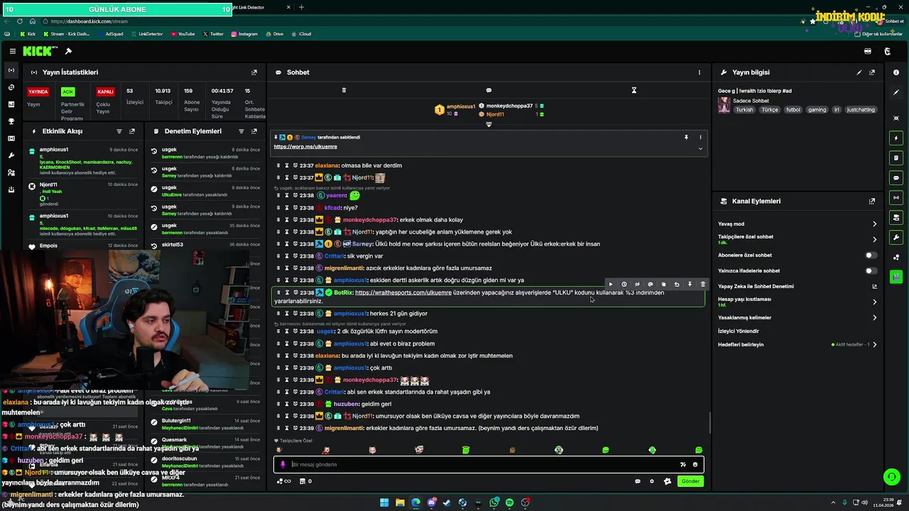Expand Hesap yaşı kısıtlaması options
Screen dimensions: 909x511
874,302
